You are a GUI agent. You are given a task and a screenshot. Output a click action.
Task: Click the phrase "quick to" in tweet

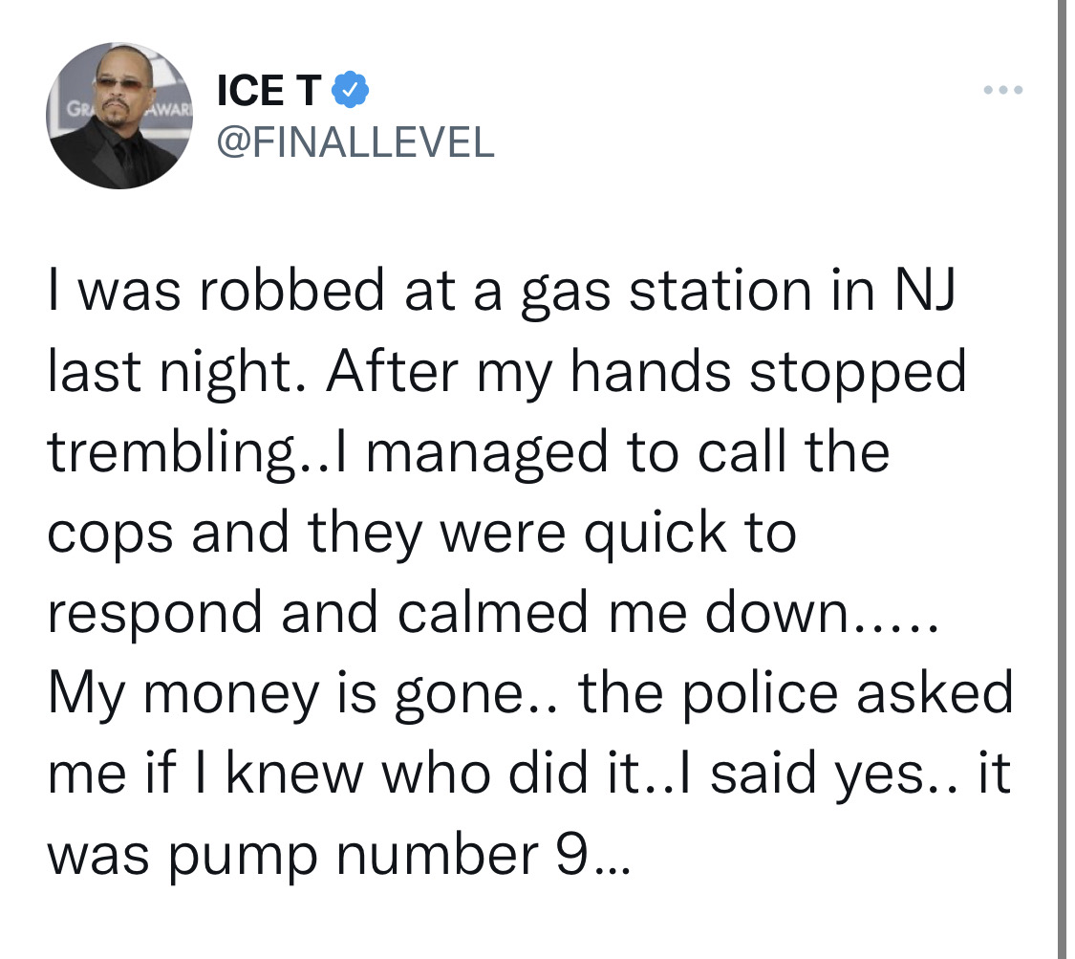coord(690,534)
